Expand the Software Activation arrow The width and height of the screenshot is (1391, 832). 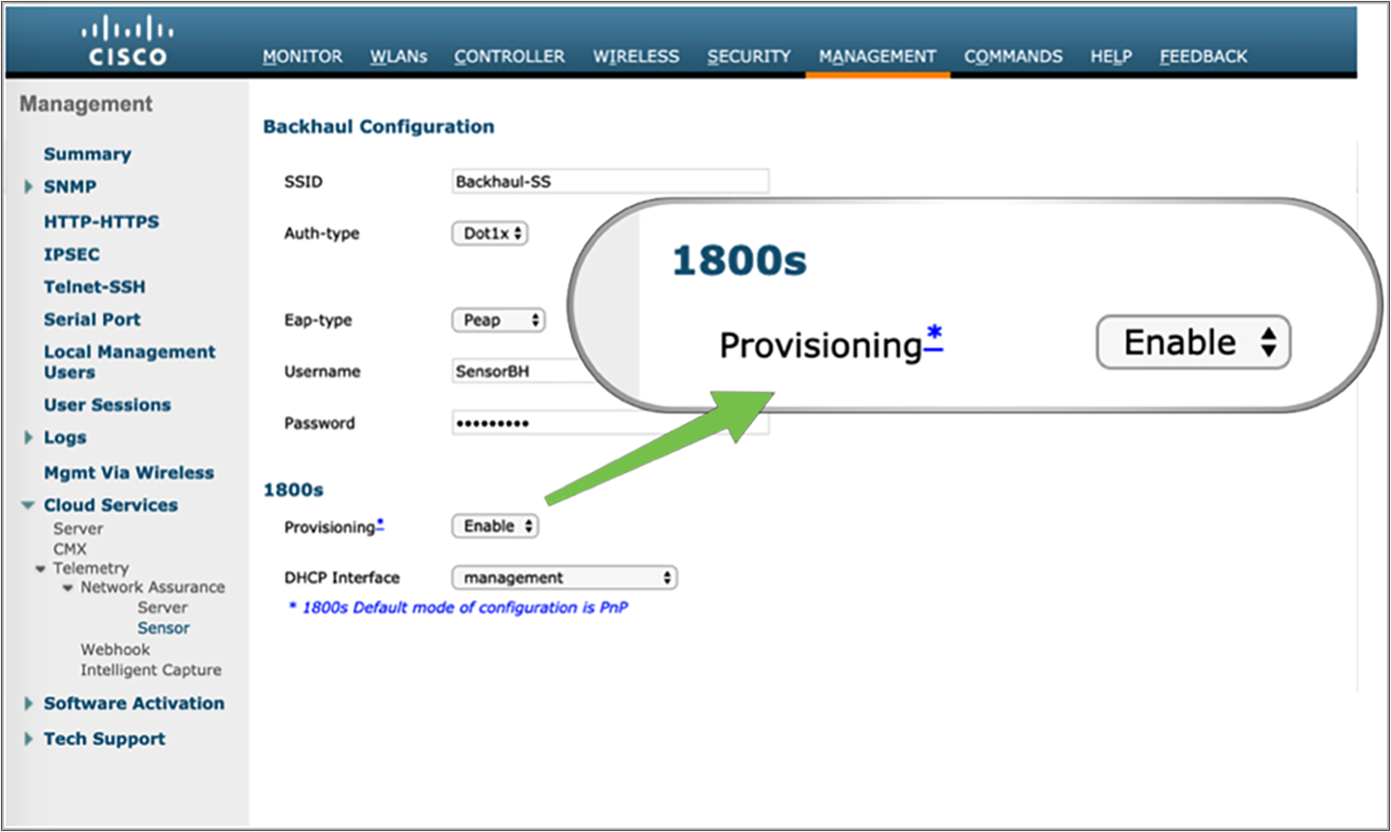pyautogui.click(x=29, y=703)
